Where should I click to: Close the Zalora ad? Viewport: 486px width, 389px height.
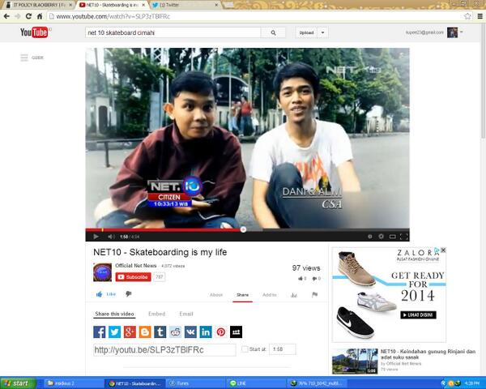443,250
